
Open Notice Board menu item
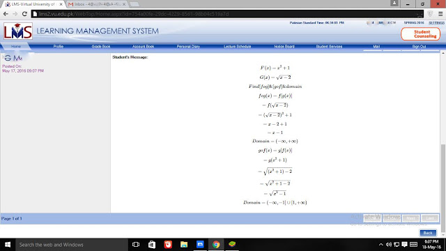pos(284,47)
